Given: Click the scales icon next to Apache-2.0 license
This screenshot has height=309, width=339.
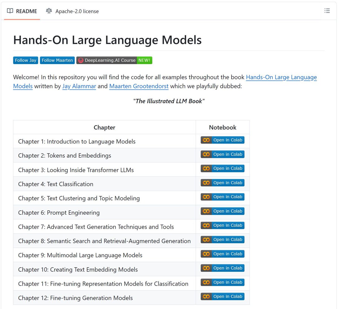Looking at the screenshot, I should point(49,11).
